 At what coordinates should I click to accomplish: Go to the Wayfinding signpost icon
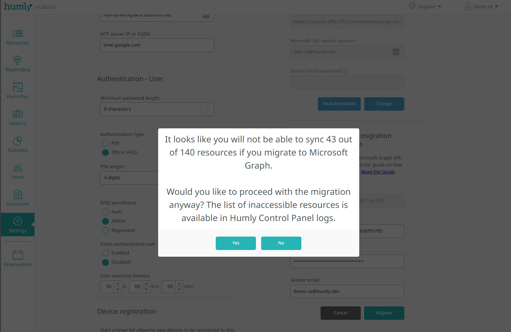(x=18, y=60)
